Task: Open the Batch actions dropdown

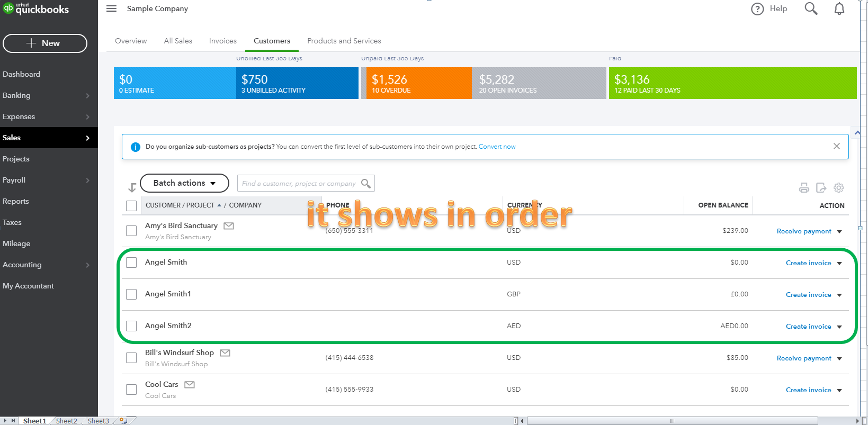Action: tap(184, 183)
